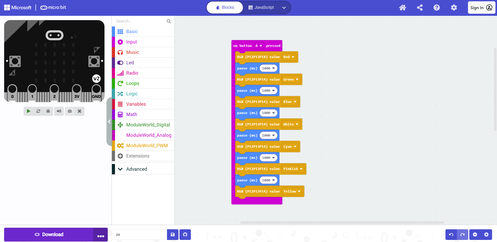Open the Basic blocks category
This screenshot has height=242, width=497.
tap(132, 32)
